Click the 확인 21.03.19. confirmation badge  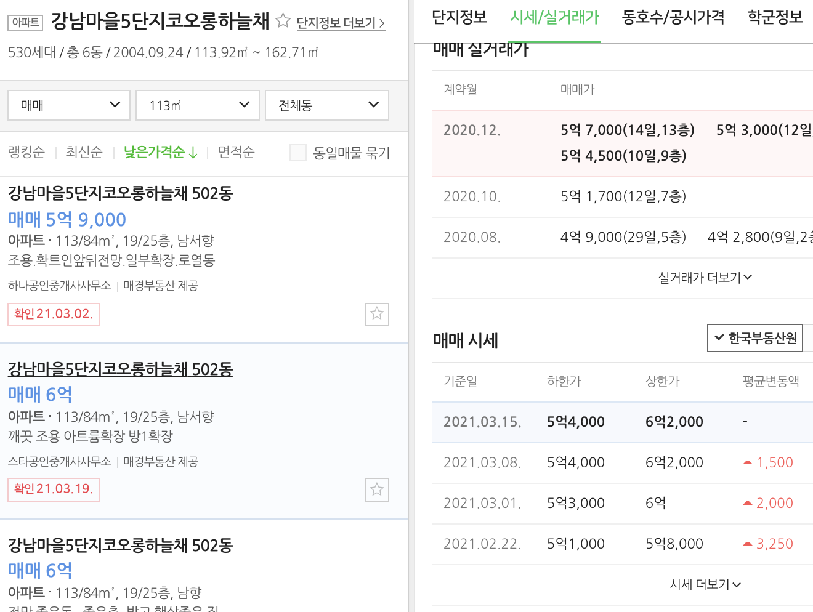click(x=54, y=489)
